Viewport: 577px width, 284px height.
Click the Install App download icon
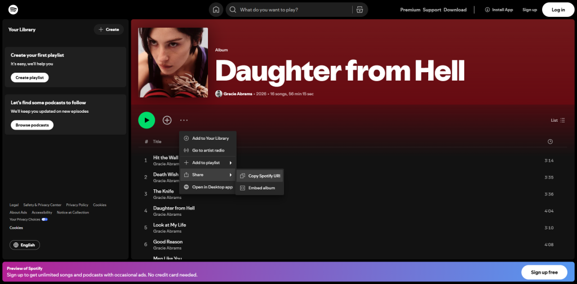coord(487,10)
